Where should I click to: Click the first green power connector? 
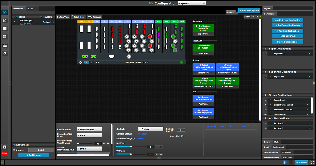85,57
